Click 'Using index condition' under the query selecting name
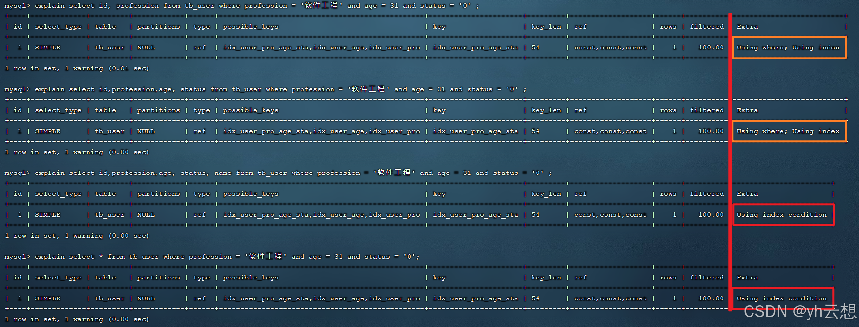The image size is (859, 327). coord(782,215)
